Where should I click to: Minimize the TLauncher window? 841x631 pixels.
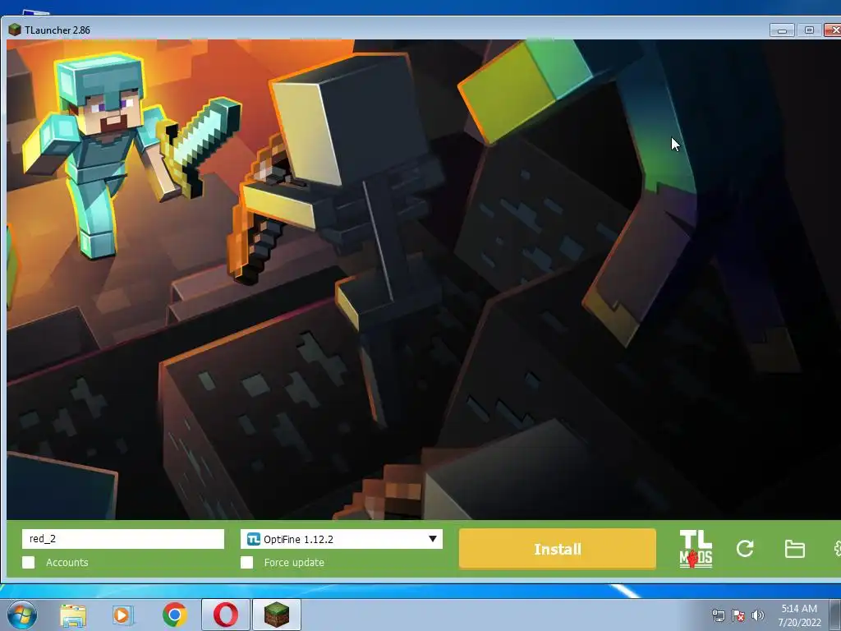click(782, 30)
